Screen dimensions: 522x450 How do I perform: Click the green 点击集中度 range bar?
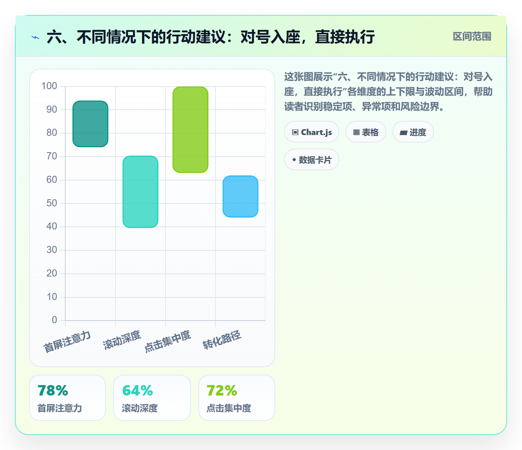point(191,129)
